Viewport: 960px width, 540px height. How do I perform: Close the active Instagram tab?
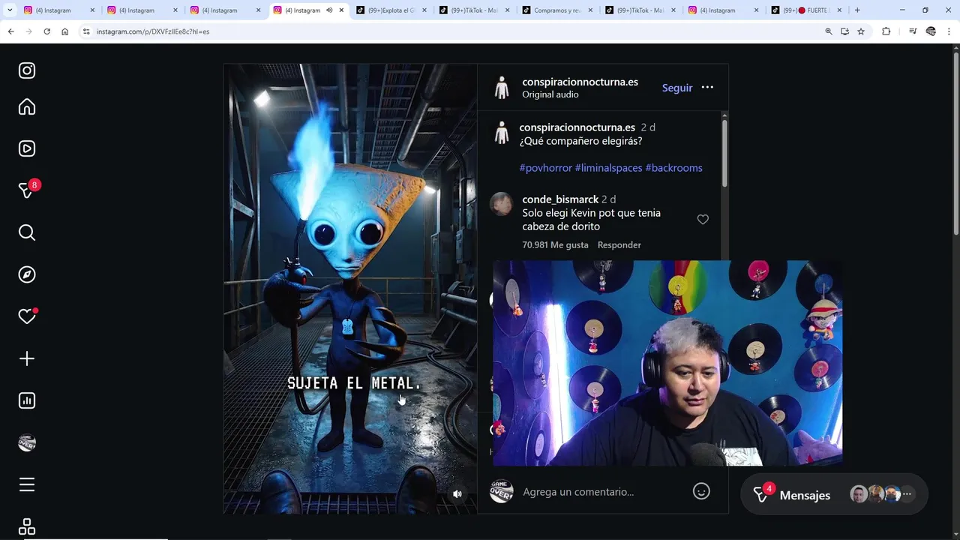[341, 10]
